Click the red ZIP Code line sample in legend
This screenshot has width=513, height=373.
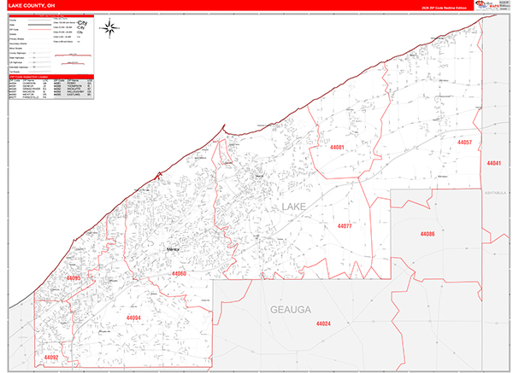tap(39, 30)
